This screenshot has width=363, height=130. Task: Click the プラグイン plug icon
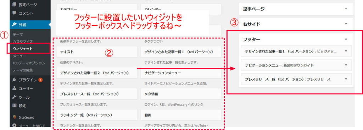(15, 80)
